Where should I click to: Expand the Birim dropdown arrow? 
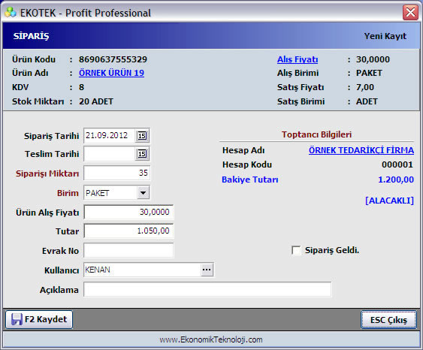143,193
